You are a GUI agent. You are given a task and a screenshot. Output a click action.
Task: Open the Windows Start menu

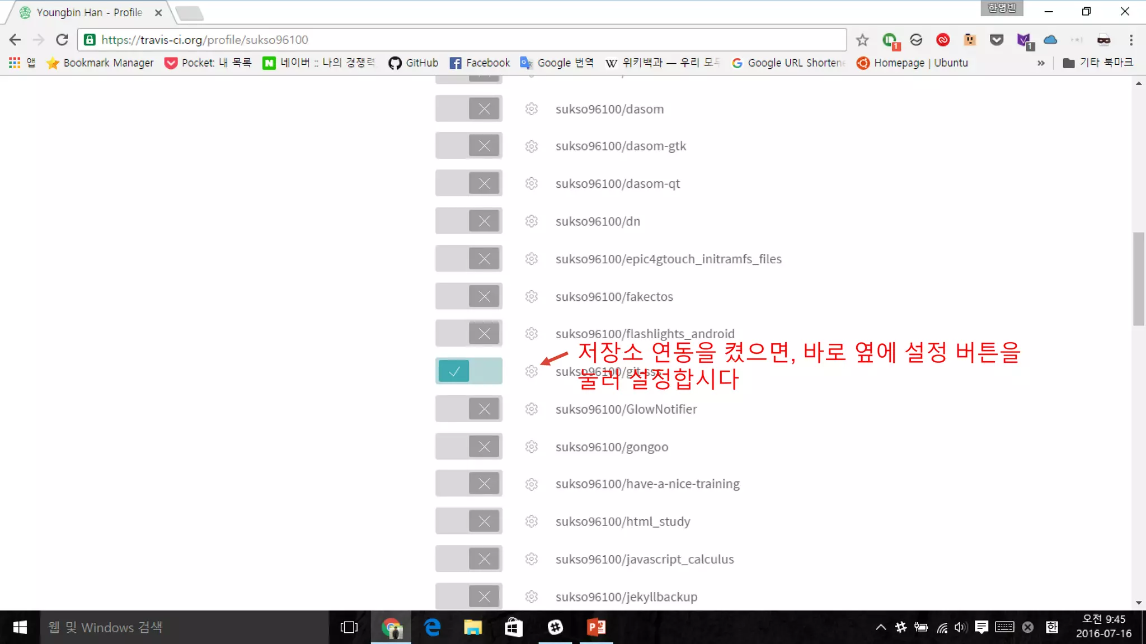click(20, 627)
